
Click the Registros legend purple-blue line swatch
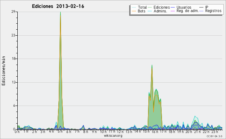pos(202,11)
